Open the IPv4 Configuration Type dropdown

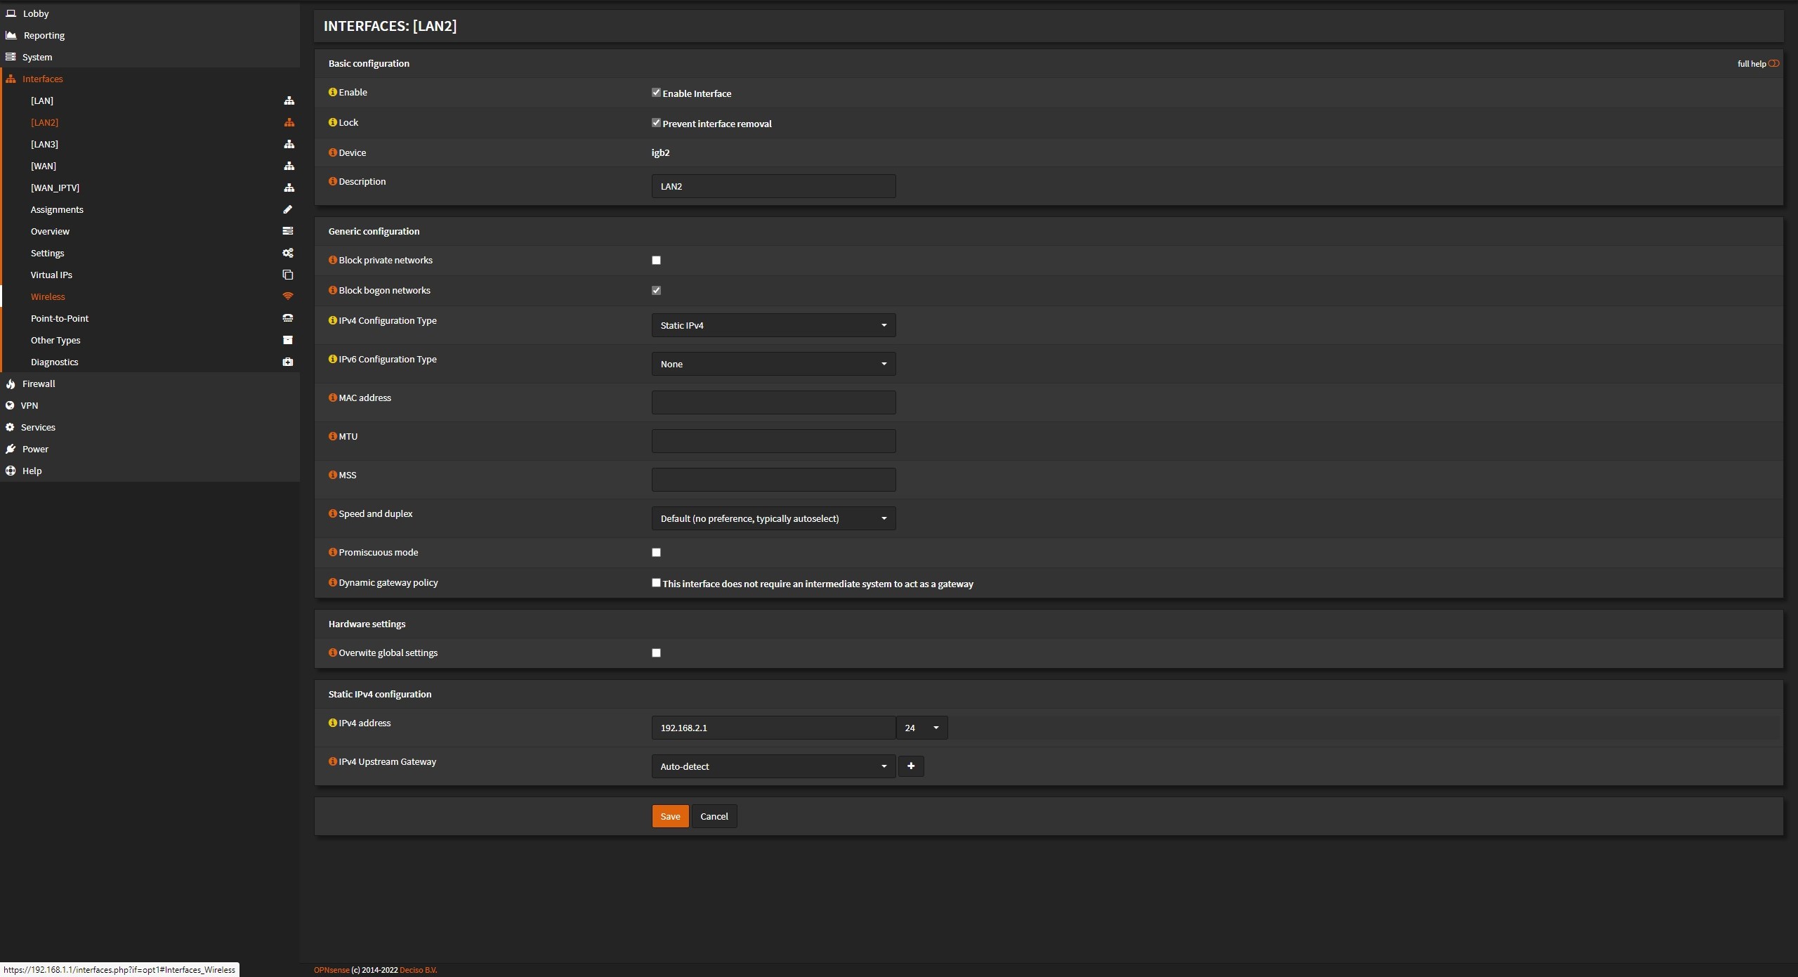773,325
